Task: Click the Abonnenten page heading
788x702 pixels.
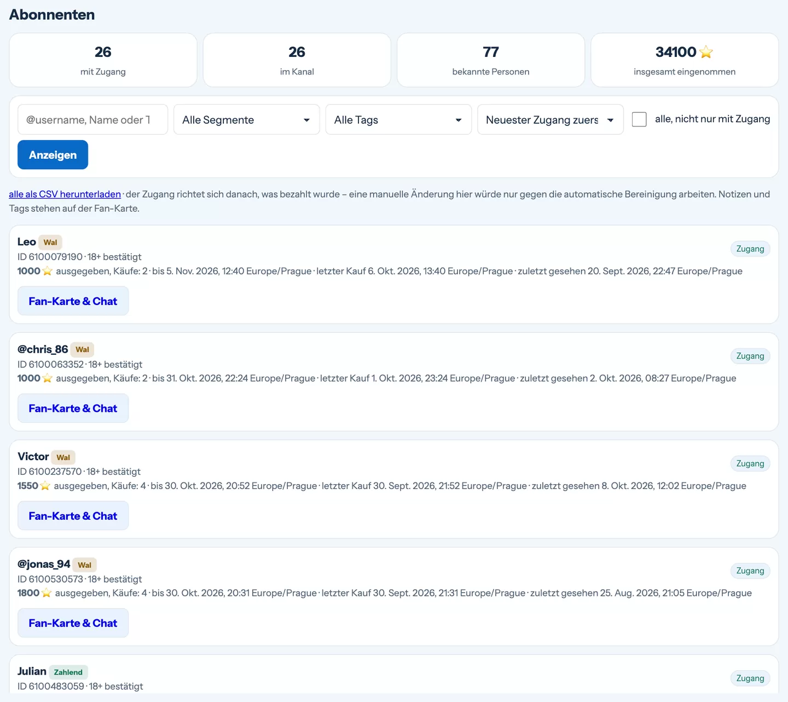Action: click(x=52, y=15)
